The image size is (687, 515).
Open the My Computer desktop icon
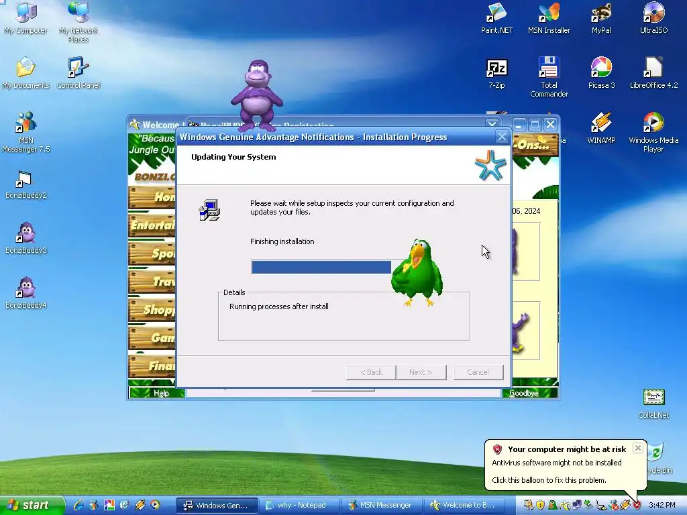[26, 17]
